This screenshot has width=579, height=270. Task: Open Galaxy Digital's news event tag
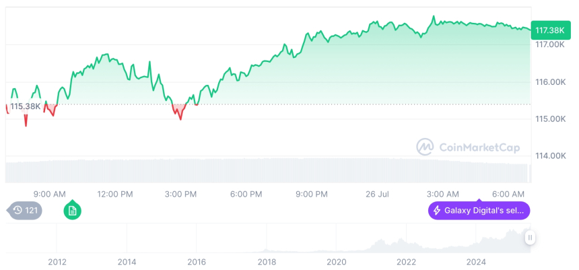(479, 211)
